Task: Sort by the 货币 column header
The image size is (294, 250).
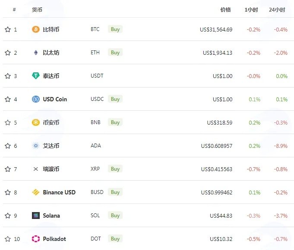Action: [x=37, y=10]
